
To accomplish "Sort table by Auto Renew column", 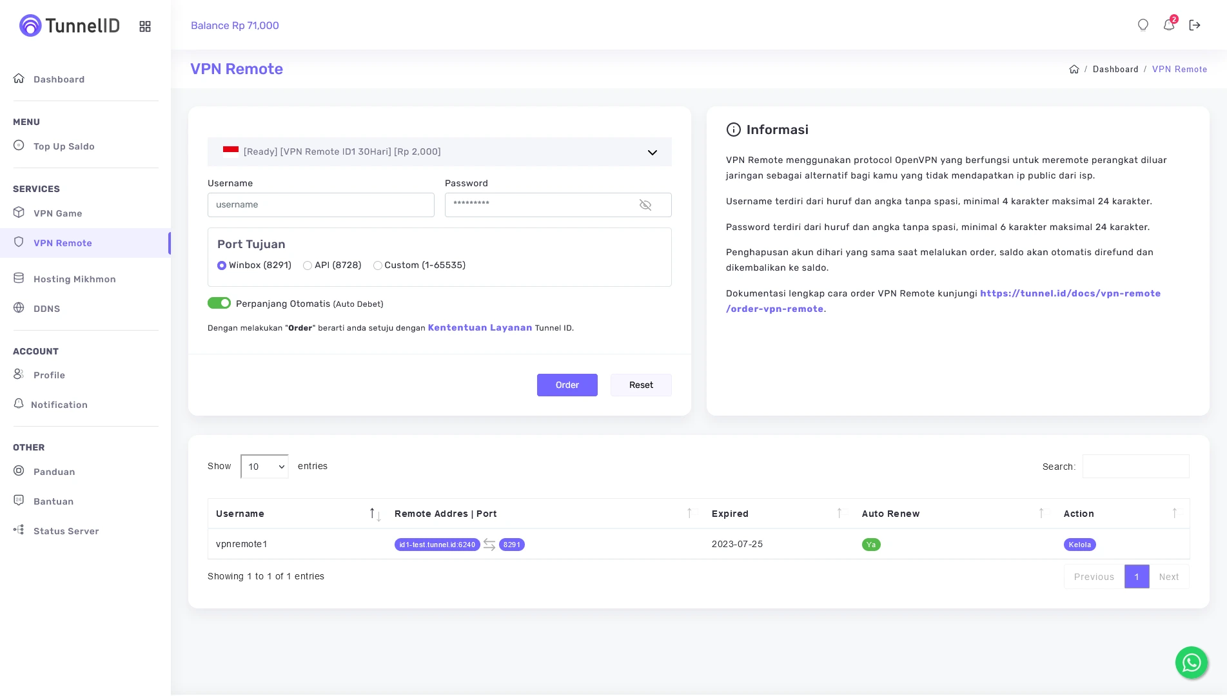I will 955,514.
